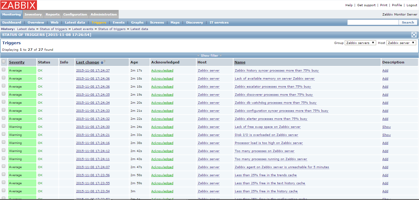Open Latest events in history breadcrumb

click(83, 29)
